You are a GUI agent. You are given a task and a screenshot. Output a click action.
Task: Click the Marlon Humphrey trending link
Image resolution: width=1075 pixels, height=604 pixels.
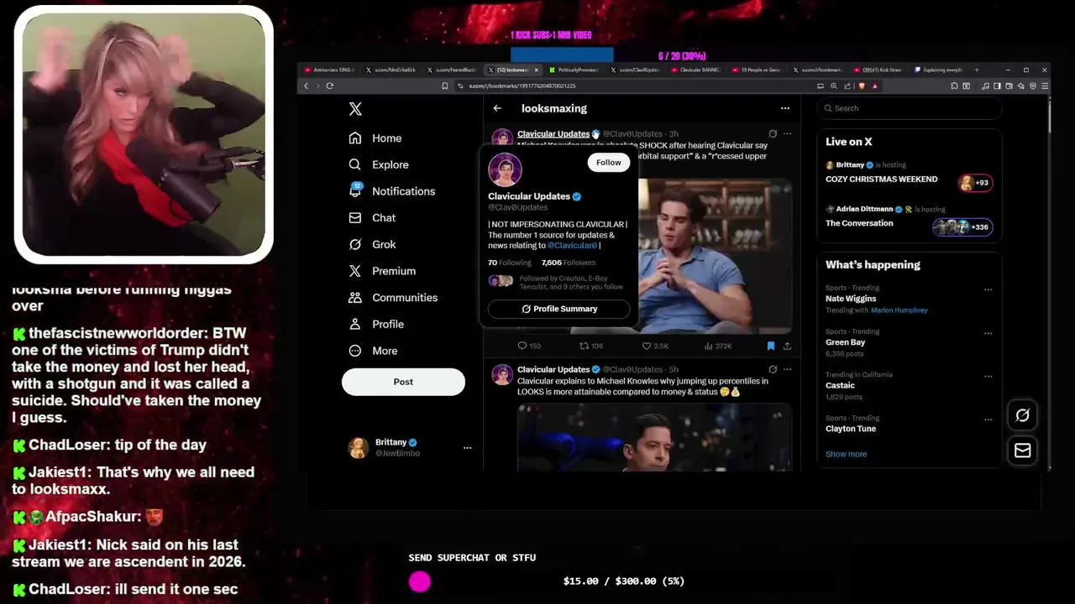coord(899,310)
